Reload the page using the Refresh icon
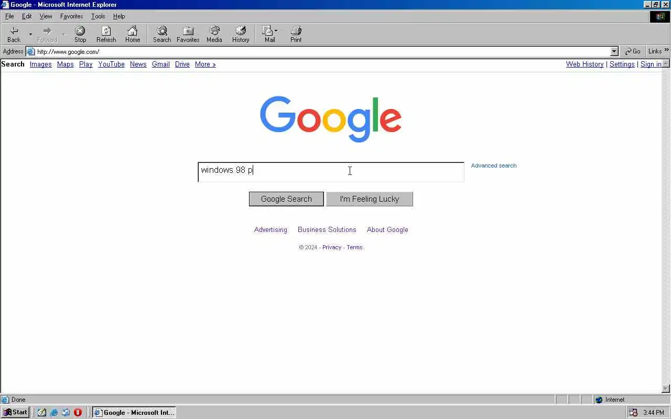Screen dimensions: 671x419 (x=106, y=35)
